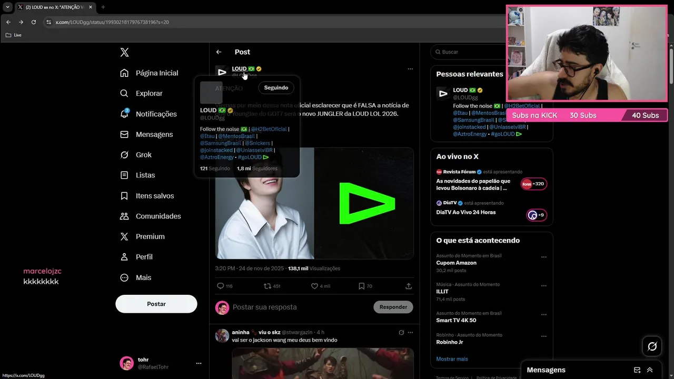Image resolution: width=674 pixels, height=379 pixels.
Task: Open Mensagens envelope icon
Action: pyautogui.click(x=124, y=134)
